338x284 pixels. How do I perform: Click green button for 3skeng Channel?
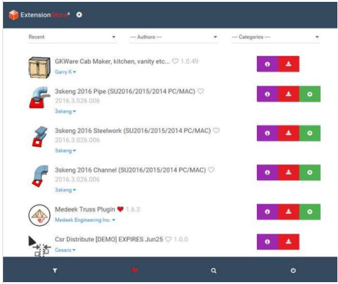[310, 173]
